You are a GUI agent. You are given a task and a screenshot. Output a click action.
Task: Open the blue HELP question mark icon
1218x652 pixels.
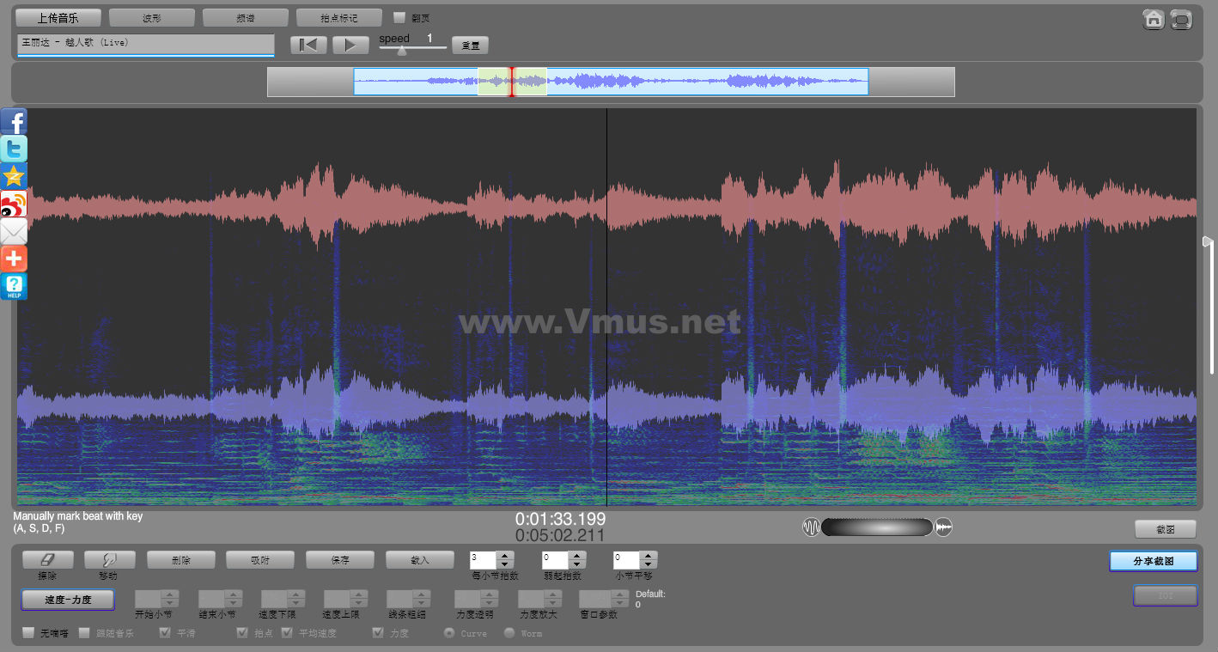14,286
